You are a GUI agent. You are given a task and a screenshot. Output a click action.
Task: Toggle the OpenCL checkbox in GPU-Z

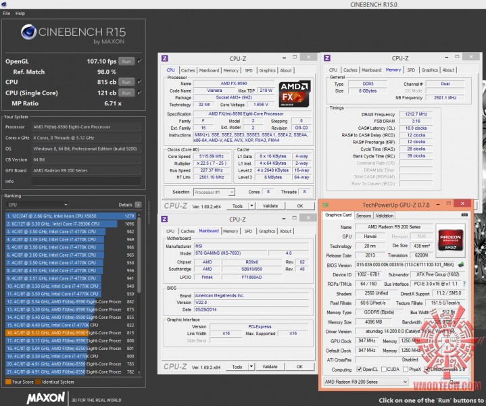tap(359, 369)
